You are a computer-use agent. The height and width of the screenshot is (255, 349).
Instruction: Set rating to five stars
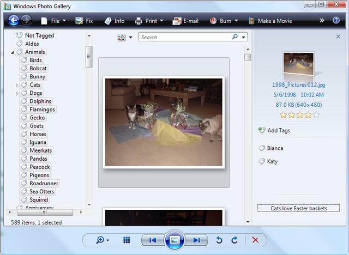point(316,115)
